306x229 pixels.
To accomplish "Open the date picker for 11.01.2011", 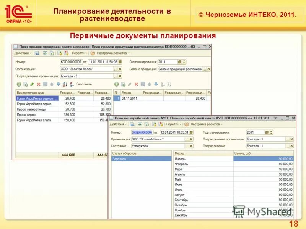I will pyautogui.click(x=120, y=62).
